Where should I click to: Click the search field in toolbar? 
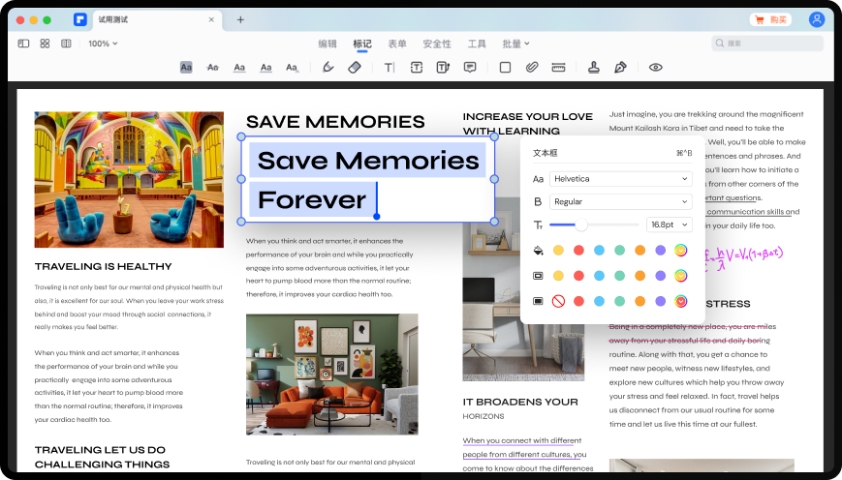click(767, 44)
